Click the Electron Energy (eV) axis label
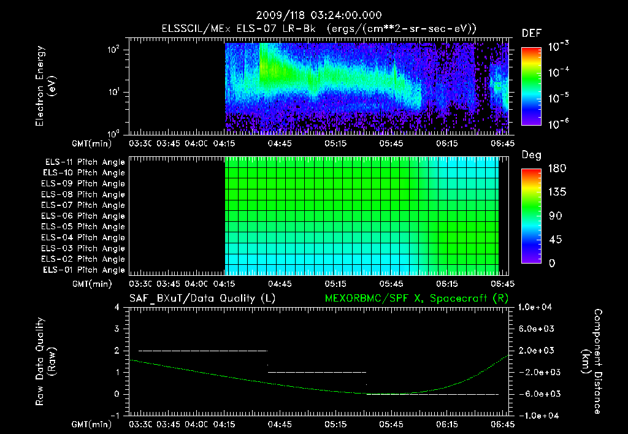 coord(45,86)
